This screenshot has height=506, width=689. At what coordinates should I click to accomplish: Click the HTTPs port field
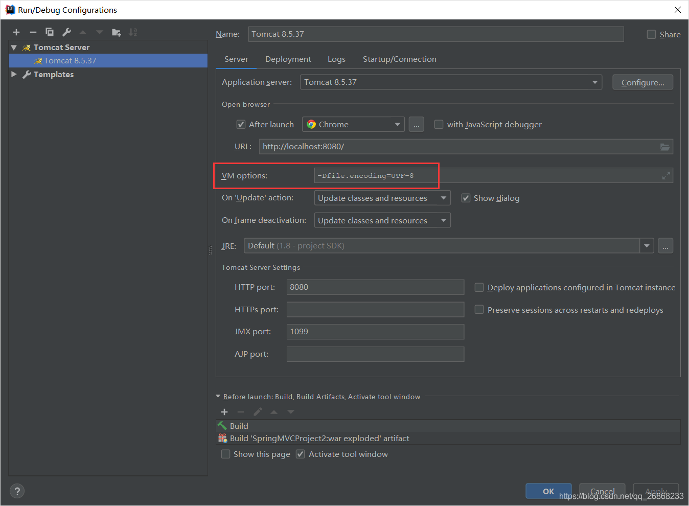(x=375, y=310)
